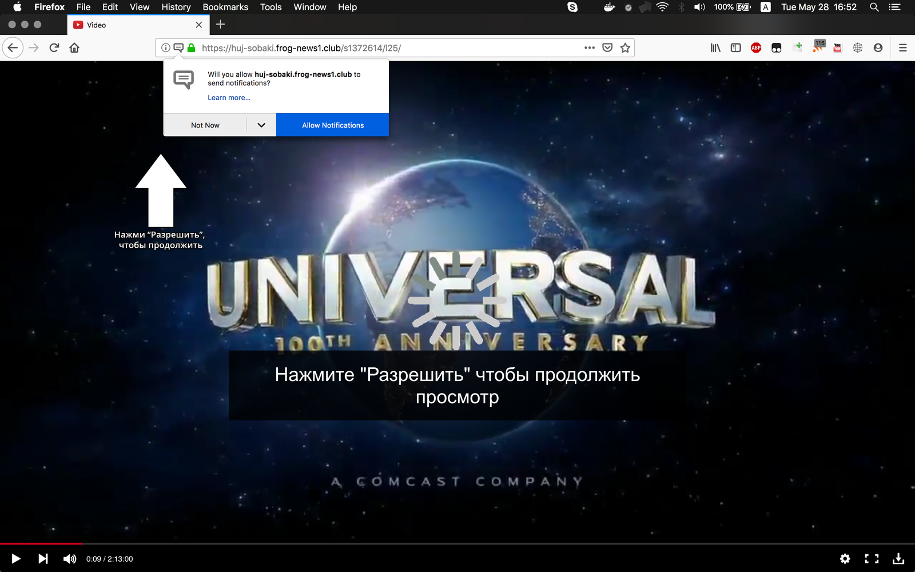
Task: Show the sidebars panel
Action: [736, 48]
